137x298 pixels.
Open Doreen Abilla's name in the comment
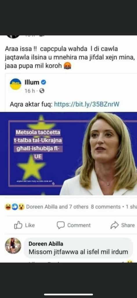click(x=46, y=244)
